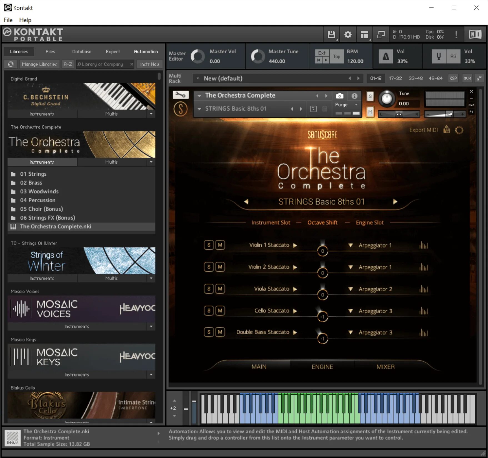This screenshot has width=488, height=458.
Task: Open Arpeggiator 1 engine dropdown for Violin 1
Action: 351,245
